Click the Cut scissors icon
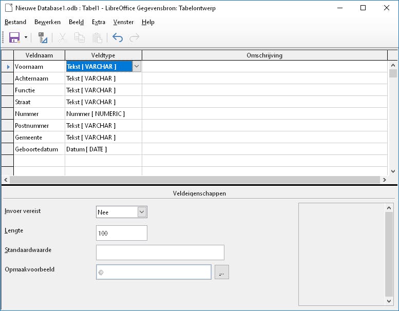 click(62, 37)
